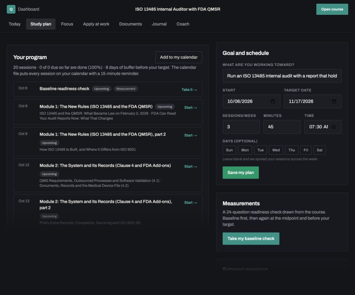Click the Time input showing 07:30
This screenshot has height=295, width=355.
[323, 127]
